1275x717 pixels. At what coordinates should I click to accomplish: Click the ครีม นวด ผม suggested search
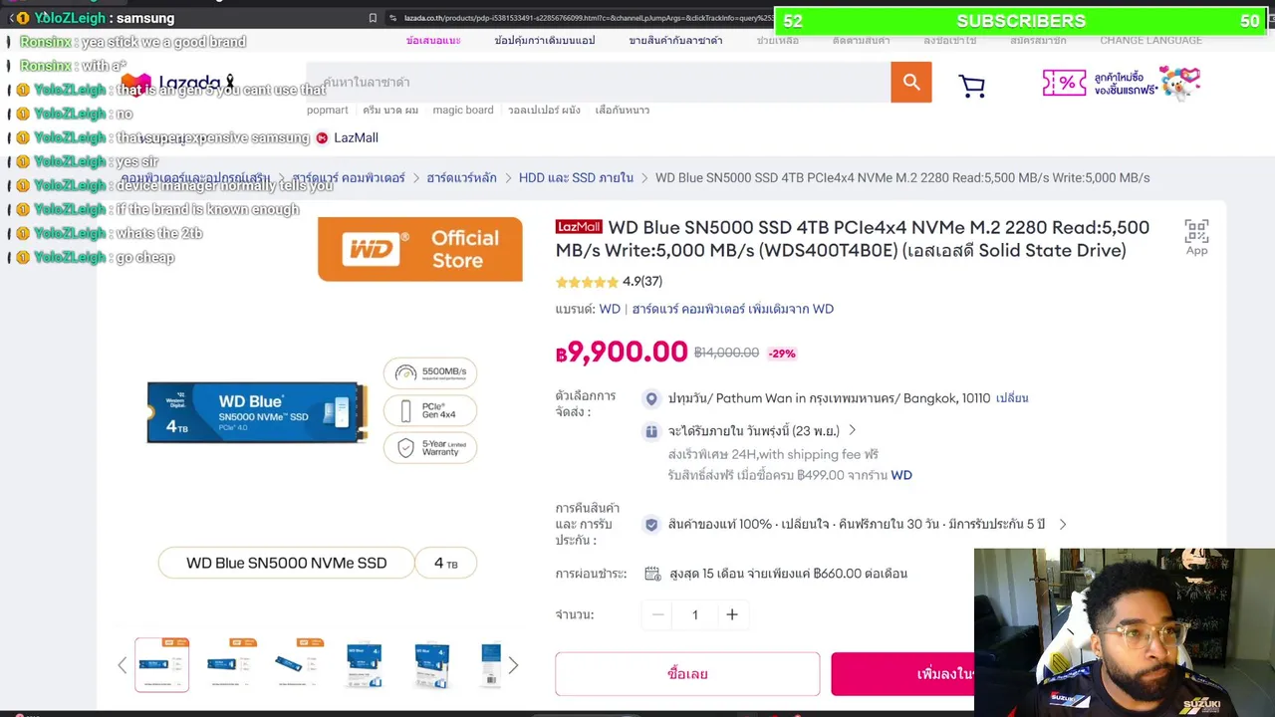pyautogui.click(x=390, y=110)
